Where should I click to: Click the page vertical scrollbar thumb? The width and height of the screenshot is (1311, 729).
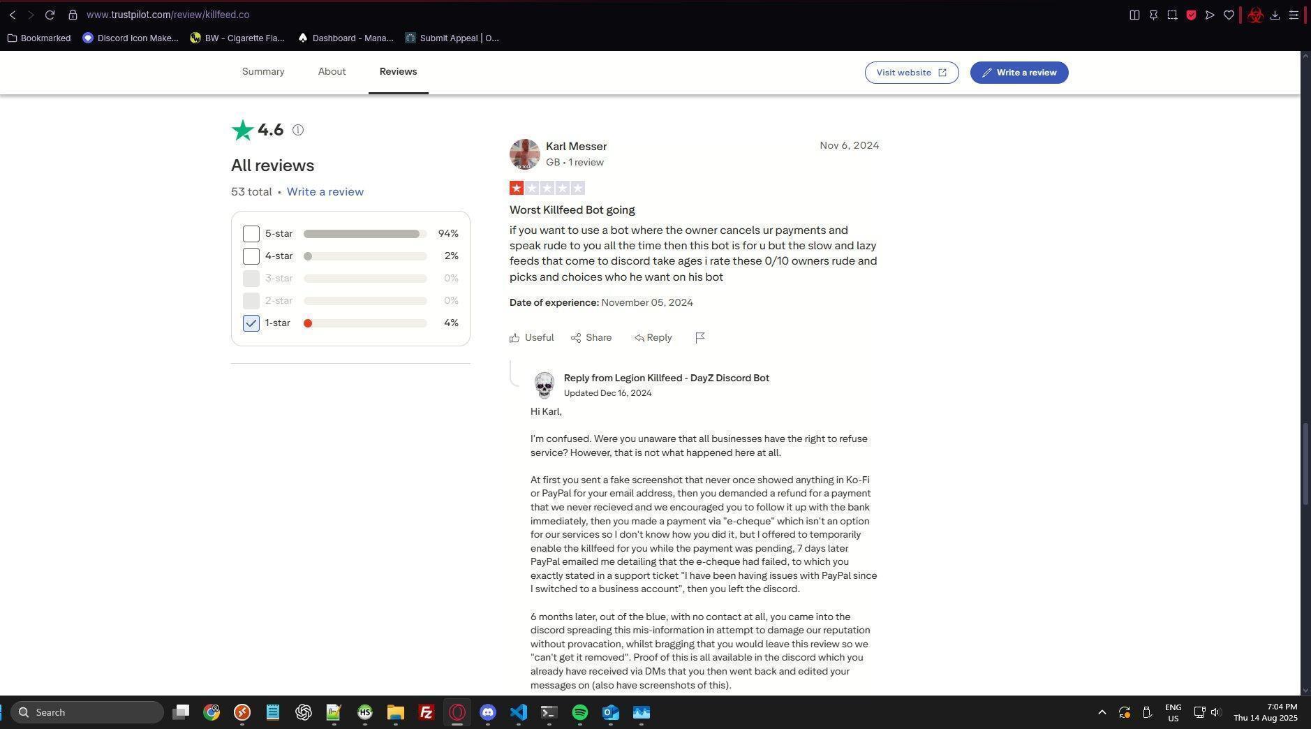[x=1305, y=464]
